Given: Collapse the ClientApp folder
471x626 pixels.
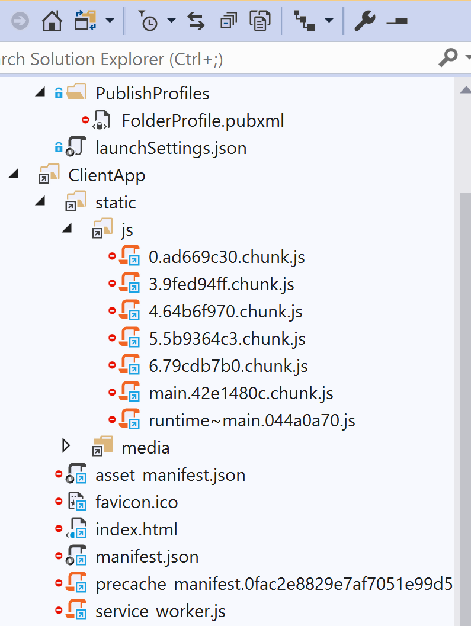Looking at the screenshot, I should (14, 174).
